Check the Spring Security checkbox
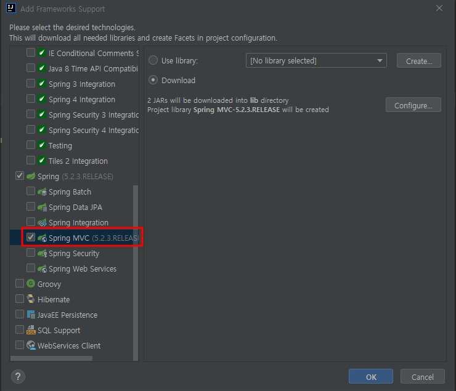 tap(31, 252)
